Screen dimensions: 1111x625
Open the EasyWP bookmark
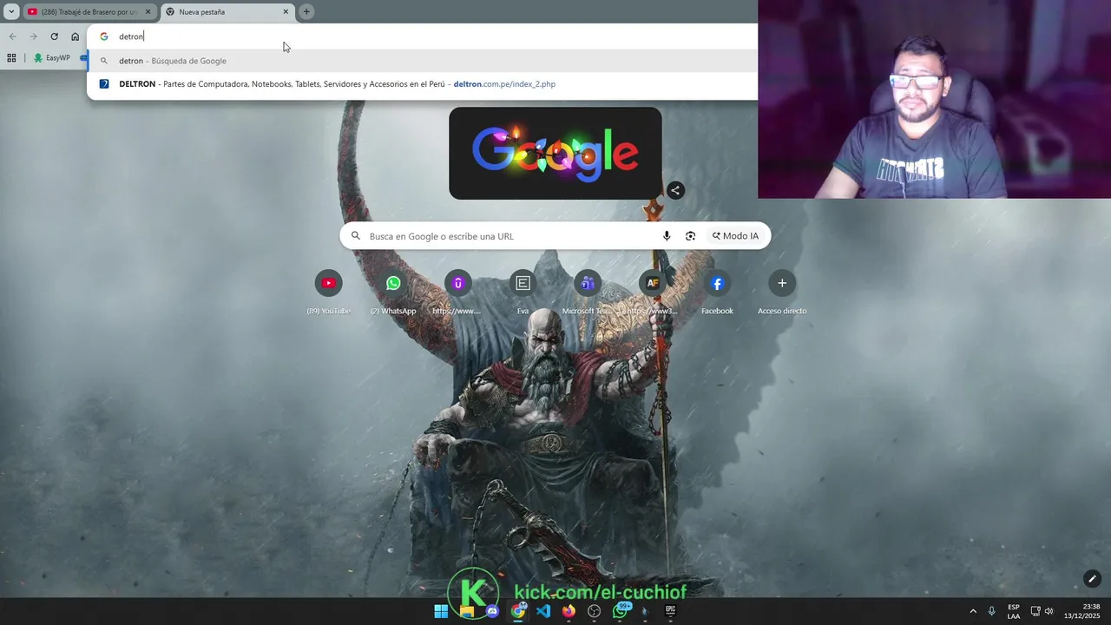(x=51, y=58)
